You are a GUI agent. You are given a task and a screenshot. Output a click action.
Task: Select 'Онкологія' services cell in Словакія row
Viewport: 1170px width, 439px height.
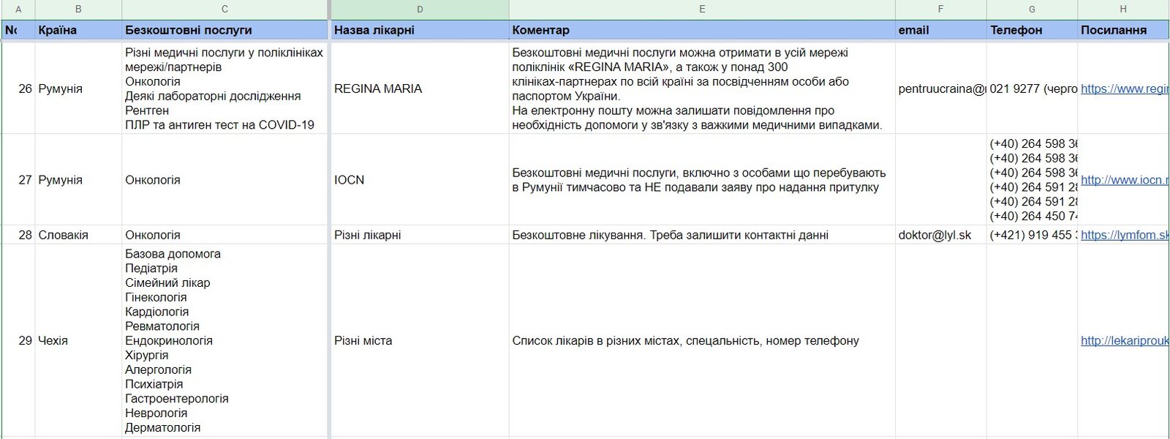(224, 235)
